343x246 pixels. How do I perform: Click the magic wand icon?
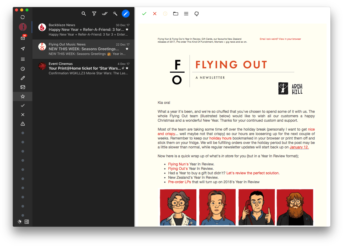(115, 14)
